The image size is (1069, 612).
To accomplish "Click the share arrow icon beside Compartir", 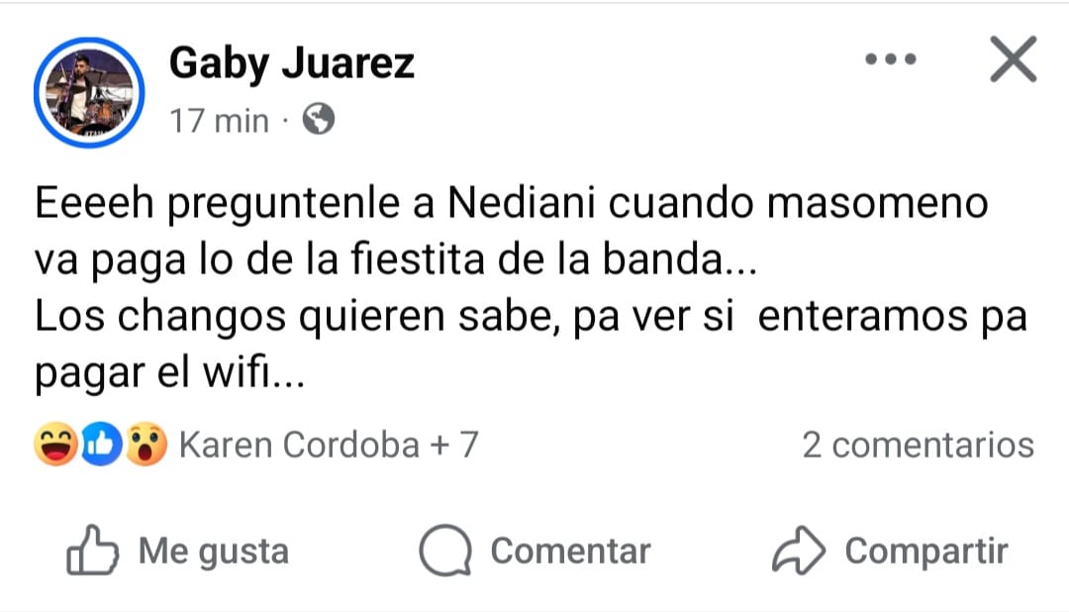I will pos(799,551).
